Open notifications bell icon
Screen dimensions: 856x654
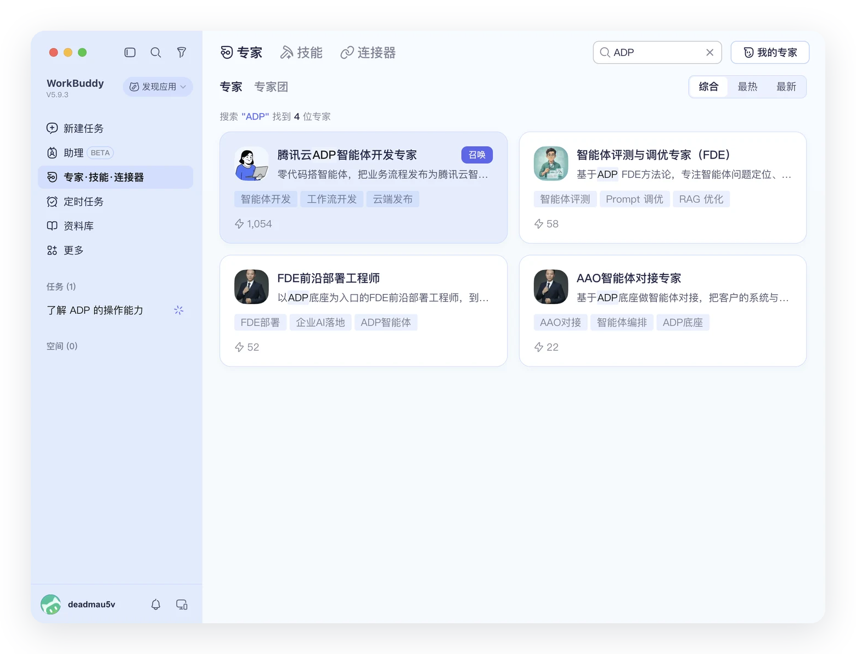[156, 605]
